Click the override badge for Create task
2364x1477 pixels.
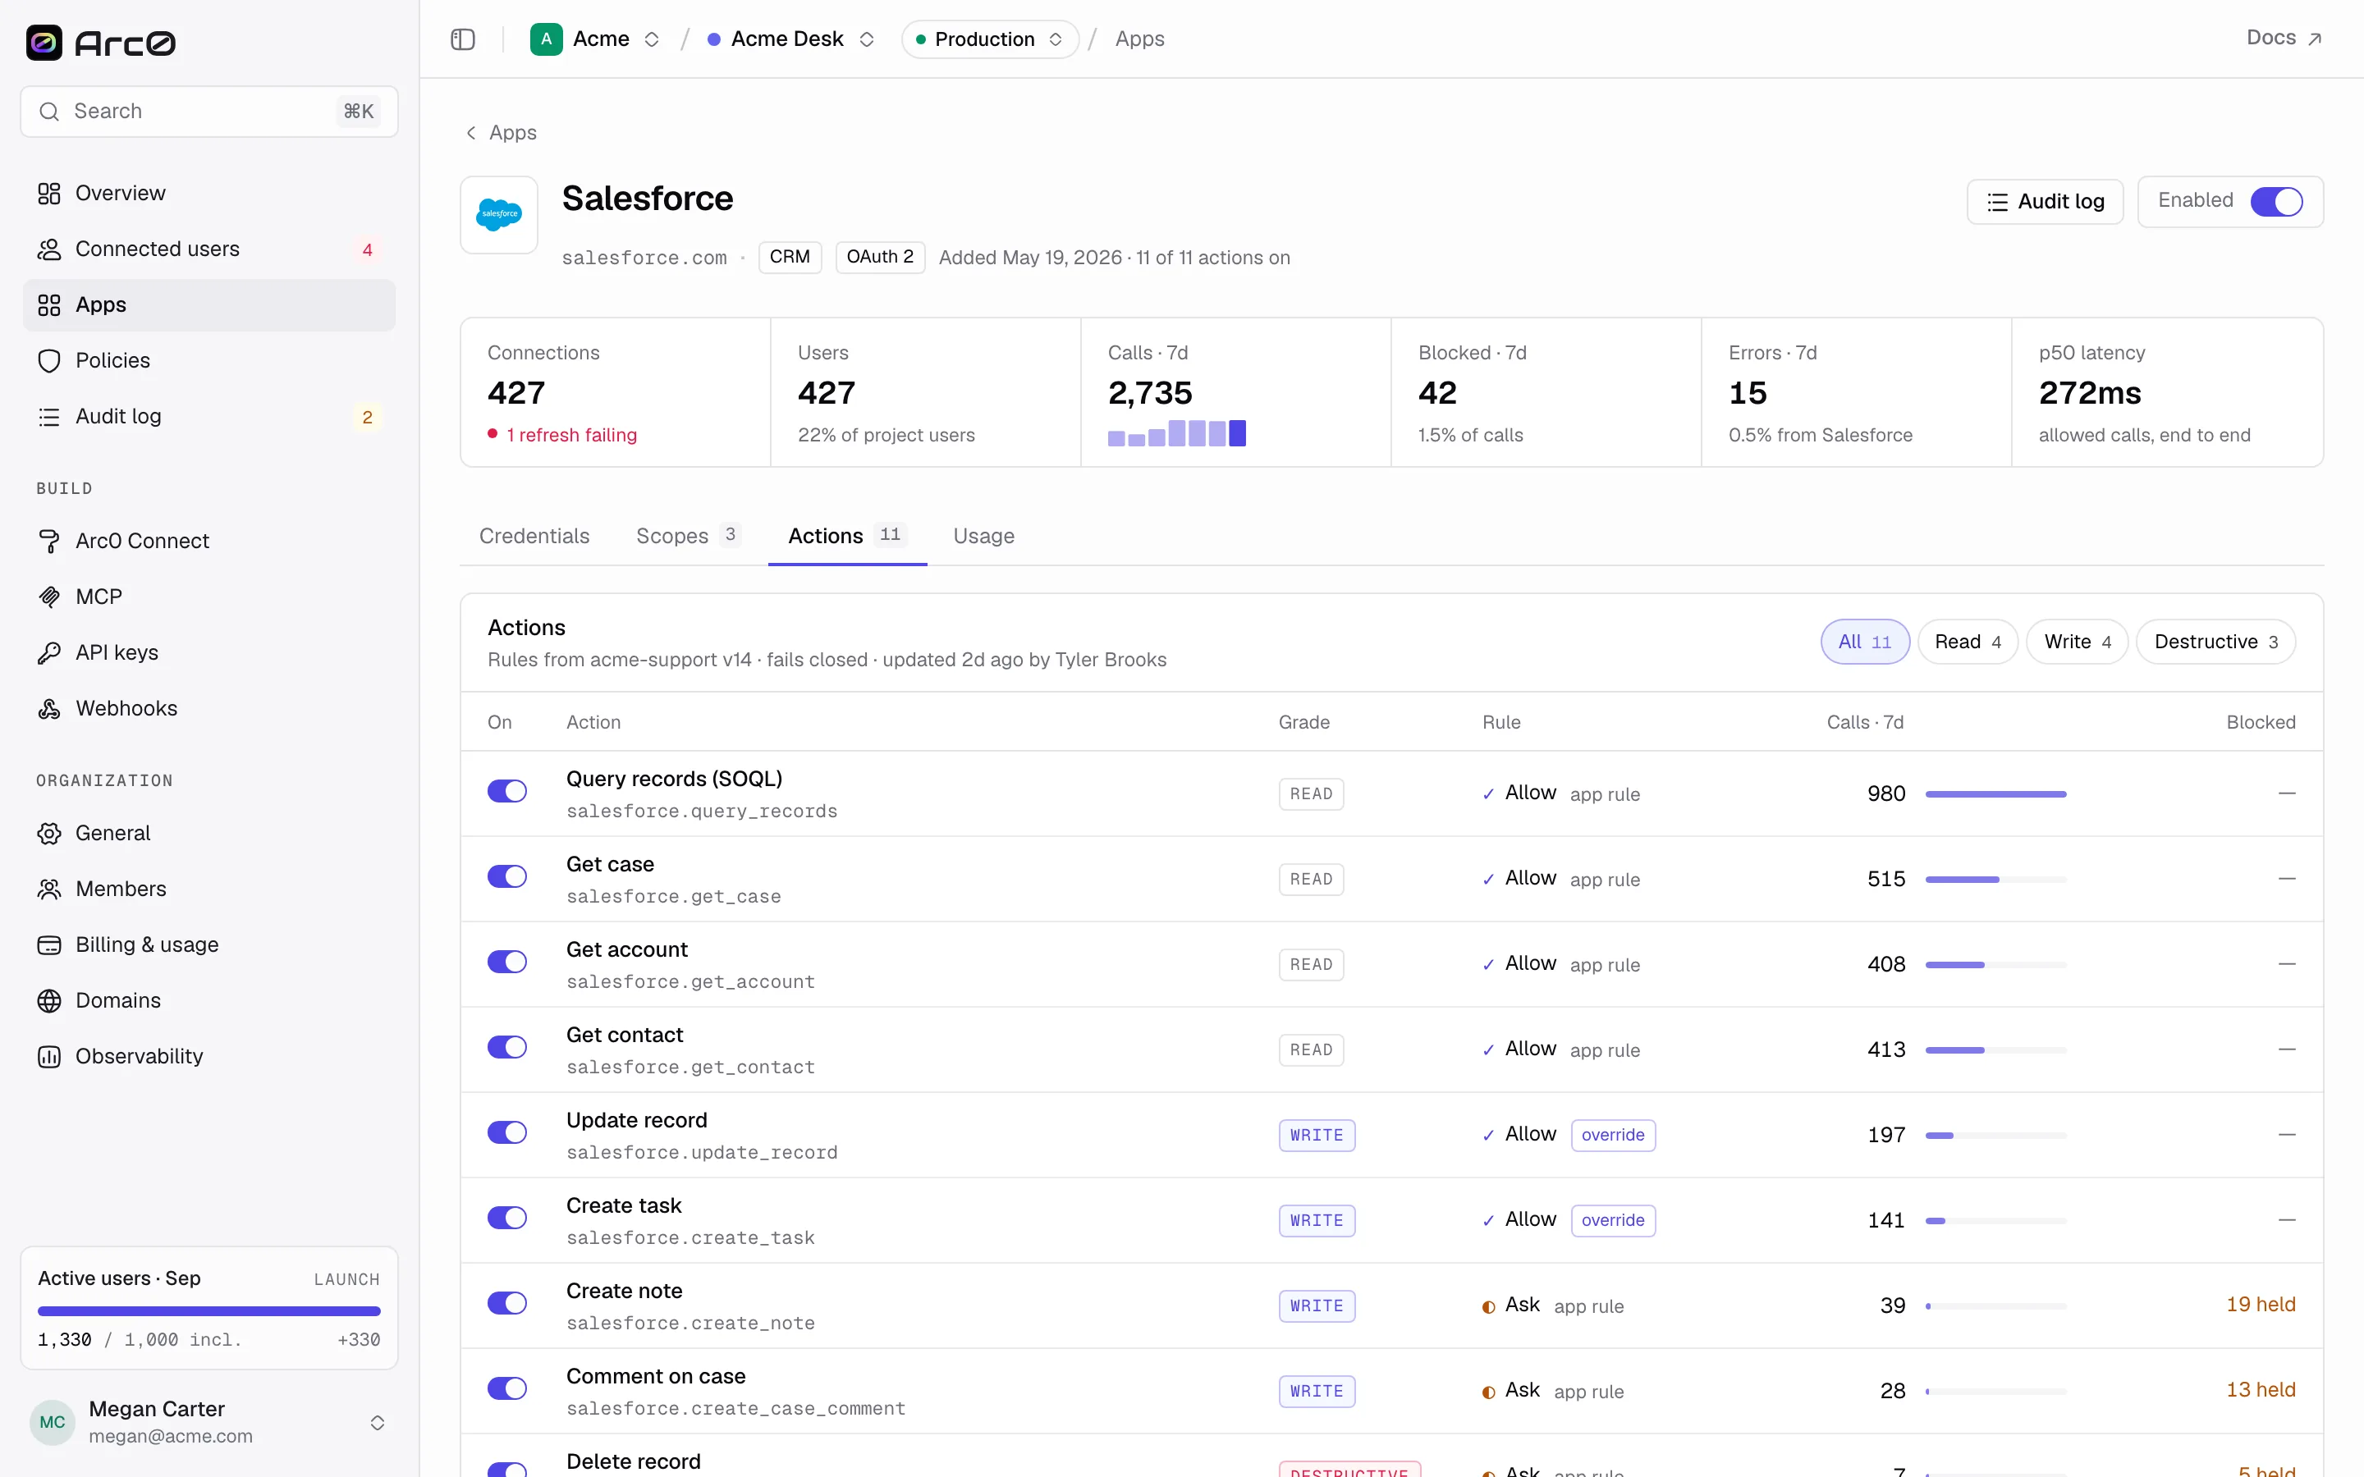tap(1613, 1220)
